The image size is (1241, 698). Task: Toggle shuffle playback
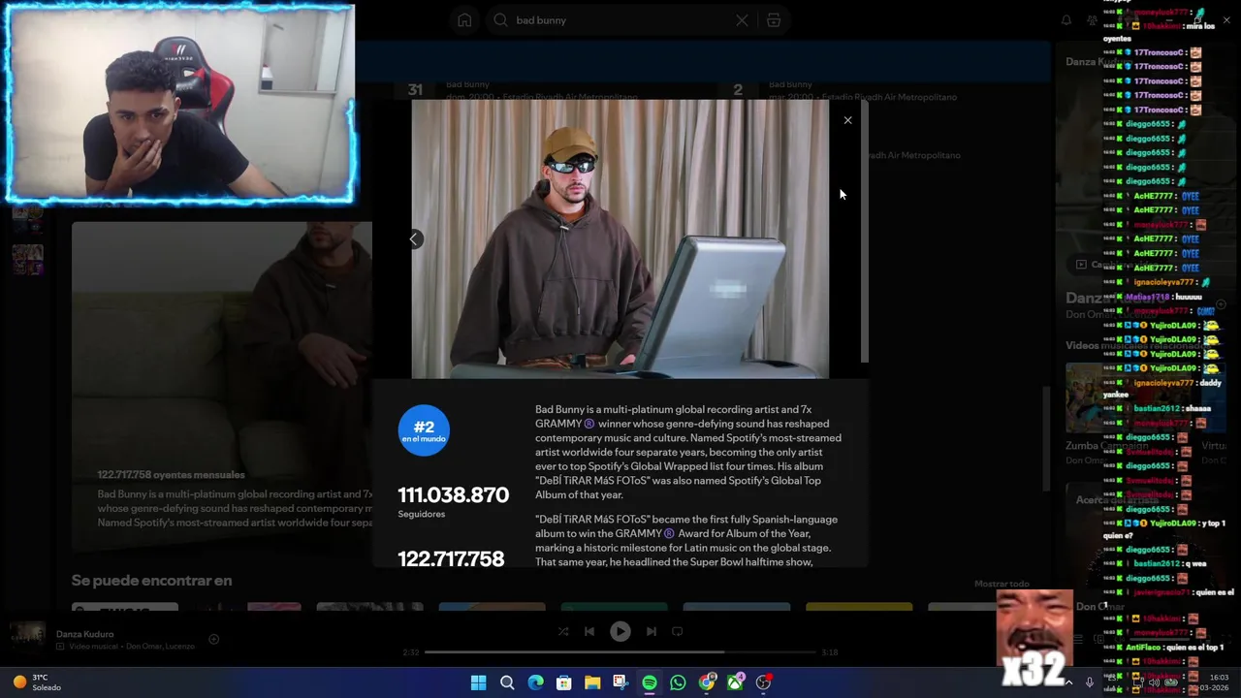point(562,631)
